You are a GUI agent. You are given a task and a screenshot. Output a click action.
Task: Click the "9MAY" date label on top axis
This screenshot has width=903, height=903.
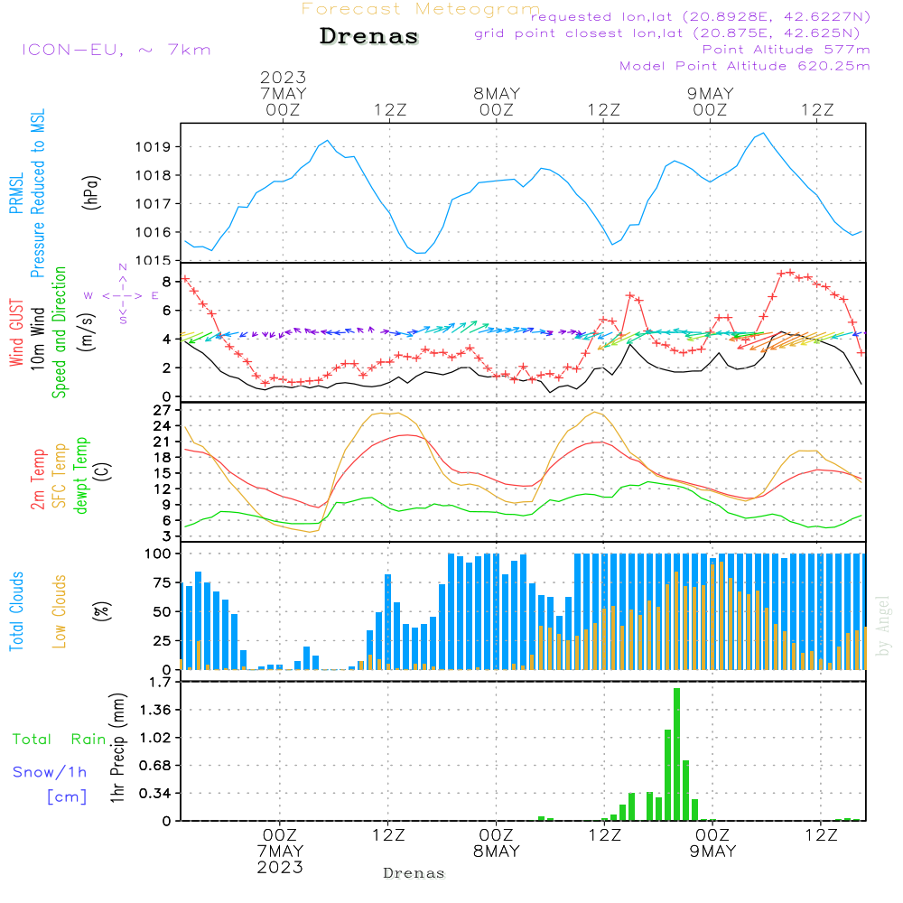[x=711, y=94]
